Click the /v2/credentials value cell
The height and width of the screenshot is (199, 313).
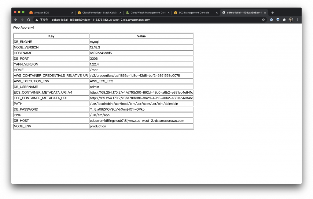click(142, 75)
